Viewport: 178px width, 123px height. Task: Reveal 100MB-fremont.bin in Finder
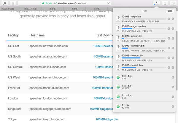coord(173,58)
